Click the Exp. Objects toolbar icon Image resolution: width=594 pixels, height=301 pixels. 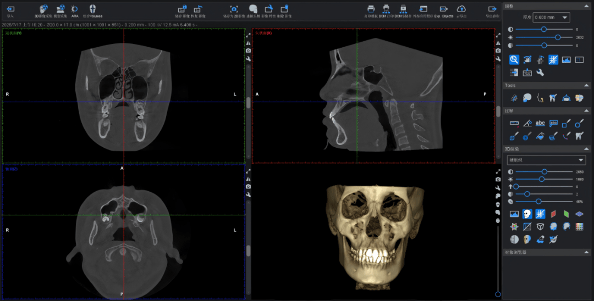pyautogui.click(x=443, y=9)
